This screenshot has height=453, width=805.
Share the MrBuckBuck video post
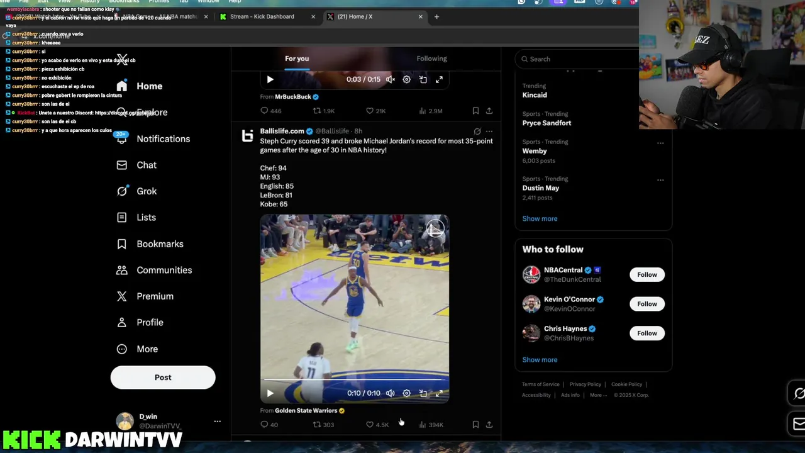489,111
